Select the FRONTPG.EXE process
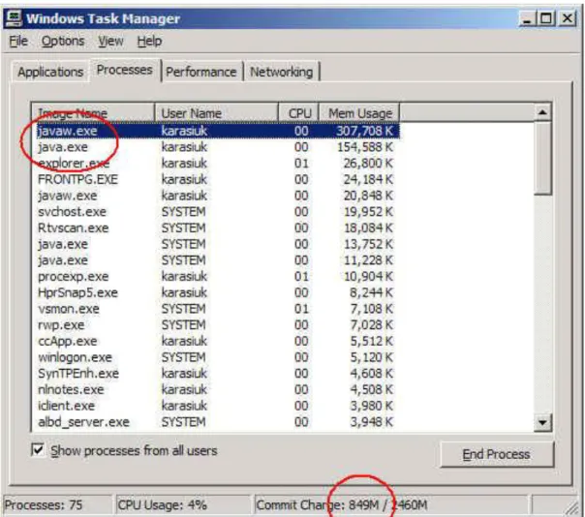 click(x=216, y=179)
